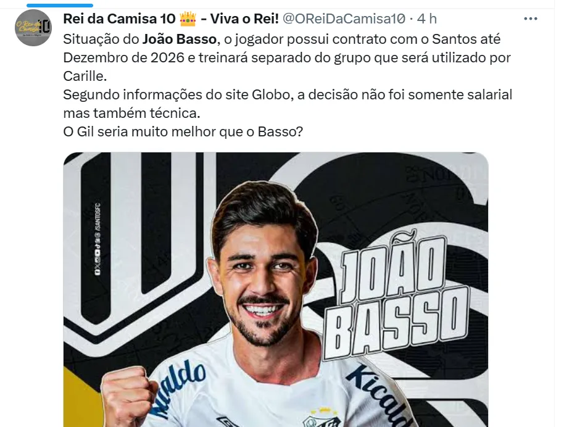Click the question about Gil and Basso
This screenshot has height=427, width=564.
[183, 131]
